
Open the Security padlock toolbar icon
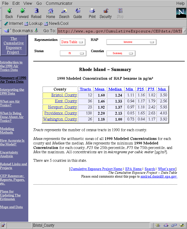[106, 11]
